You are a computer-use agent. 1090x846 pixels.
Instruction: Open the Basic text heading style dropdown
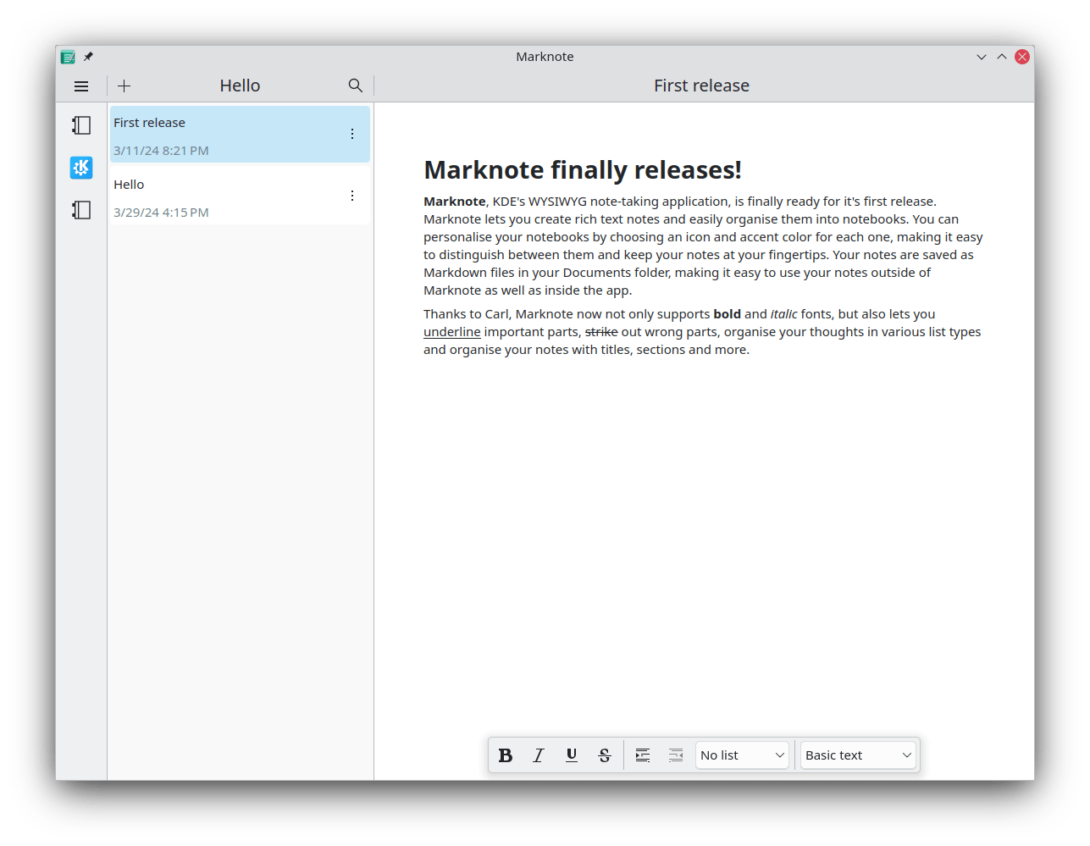point(857,755)
